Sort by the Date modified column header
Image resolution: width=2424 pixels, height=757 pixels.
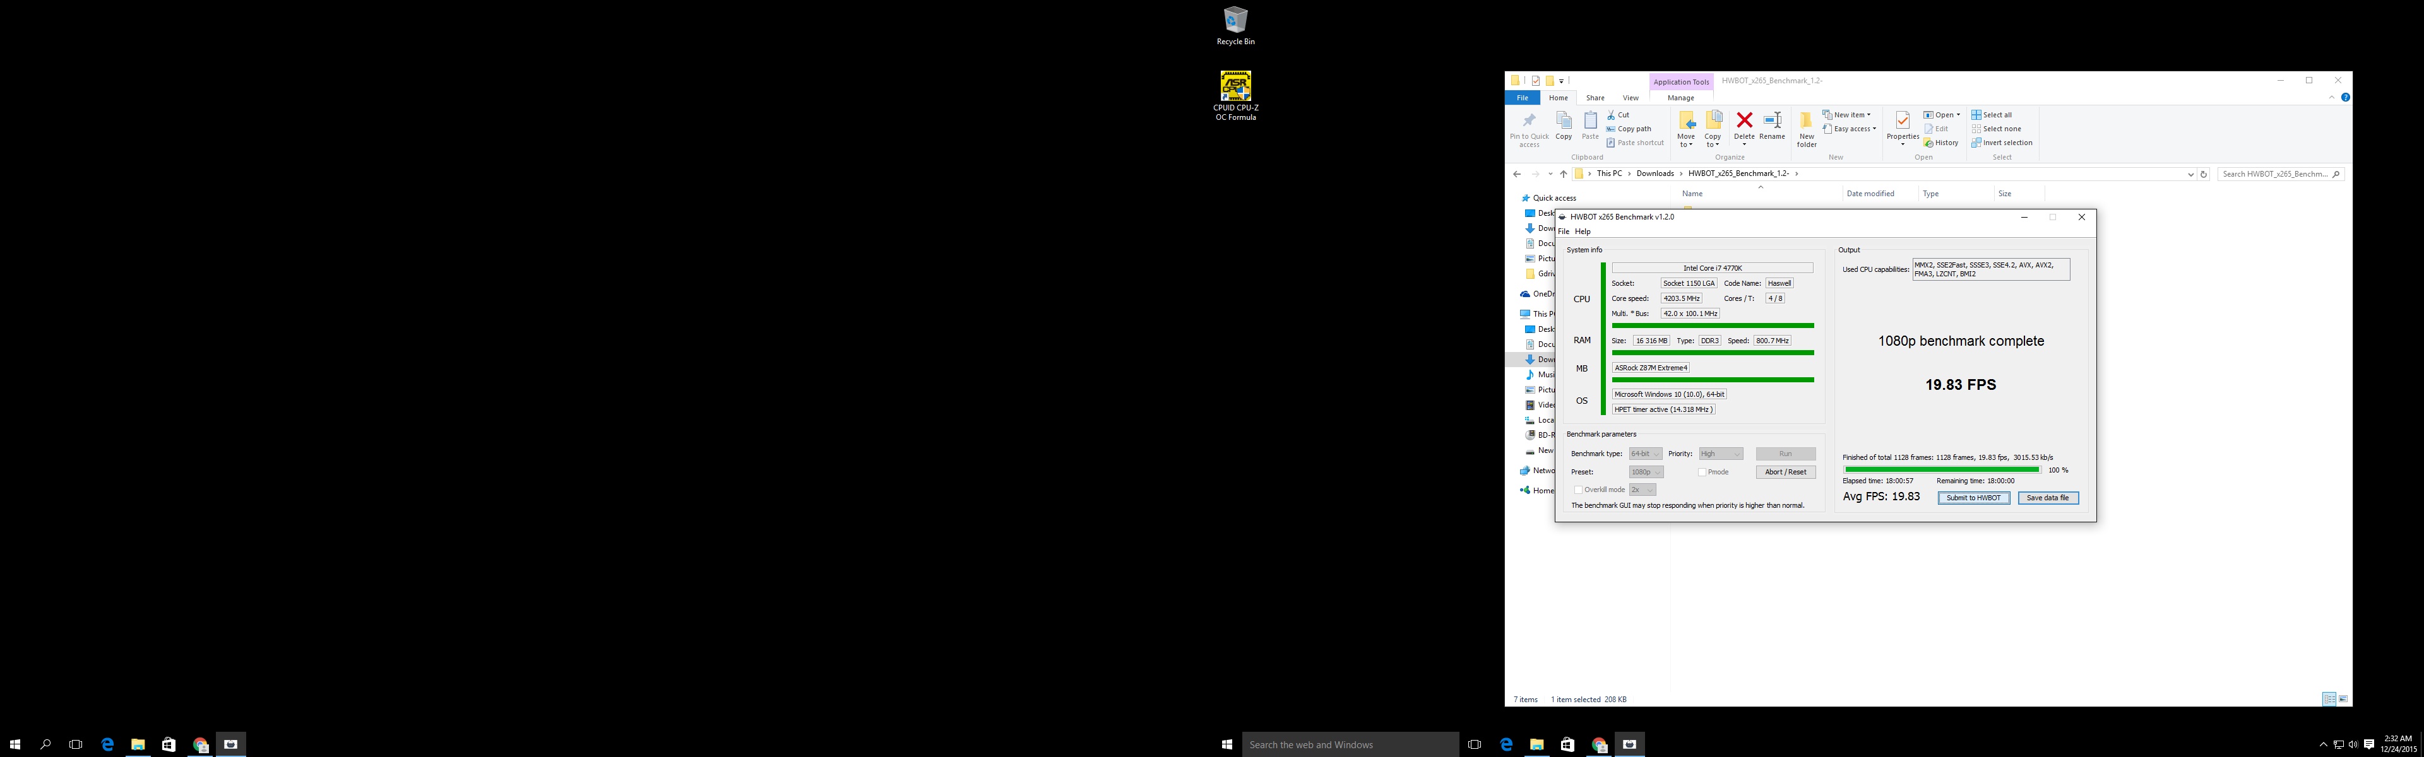[1870, 194]
